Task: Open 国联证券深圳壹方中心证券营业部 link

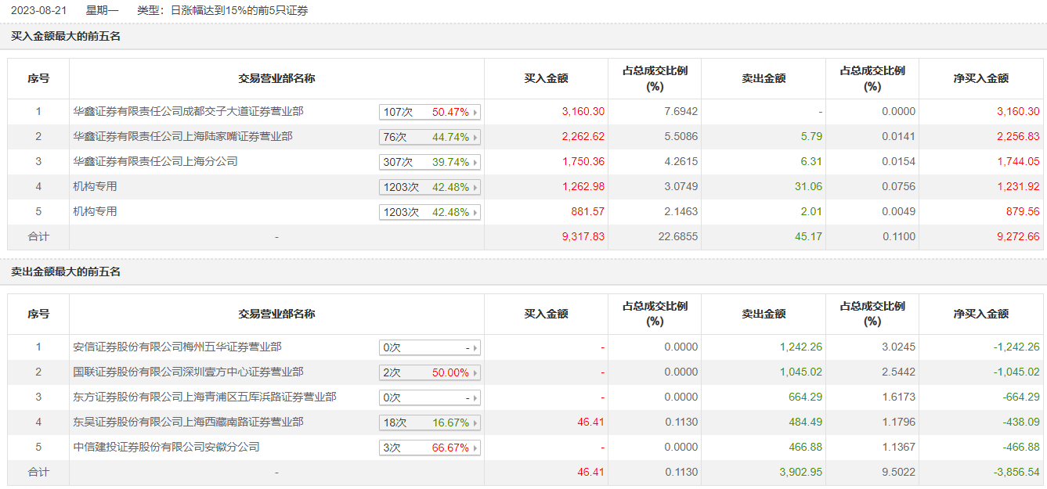Action: (189, 372)
